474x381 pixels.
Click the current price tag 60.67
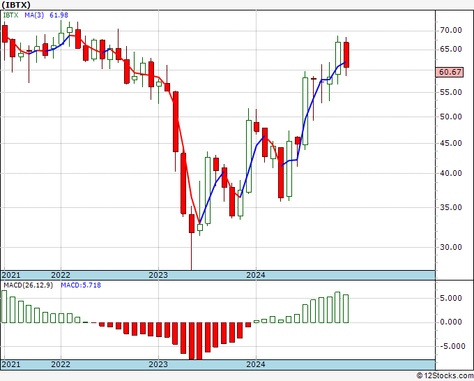click(449, 72)
